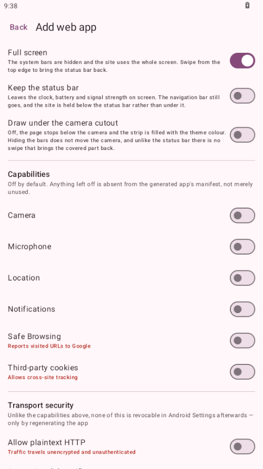
Task: Tap the Transport security heading
Action: tap(41, 405)
